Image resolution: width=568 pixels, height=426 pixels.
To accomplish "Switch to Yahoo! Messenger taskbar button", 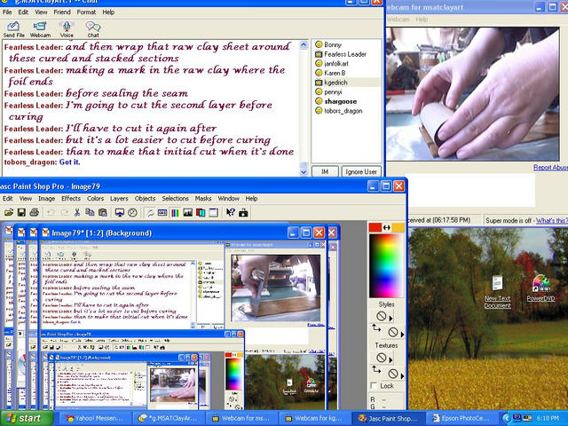I will [94, 418].
